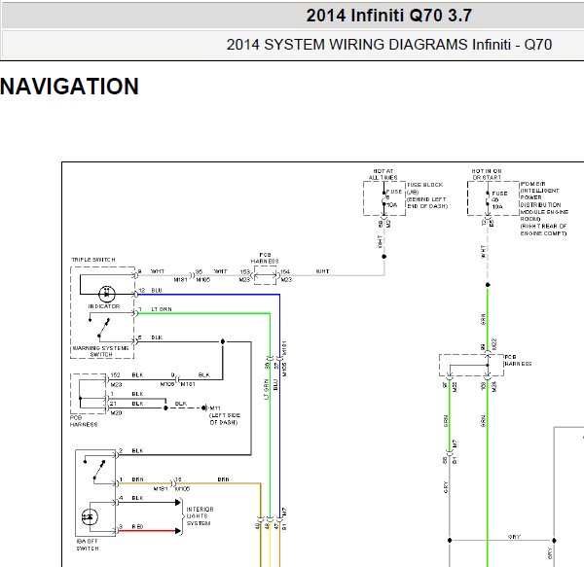Click the red wire arrowhead to interior lights
The height and width of the screenshot is (567, 584).
[x=178, y=531]
